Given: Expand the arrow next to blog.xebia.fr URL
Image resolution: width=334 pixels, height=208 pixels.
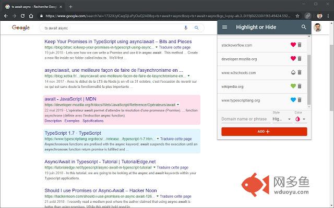Looking at the screenshot, I should tap(188, 76).
